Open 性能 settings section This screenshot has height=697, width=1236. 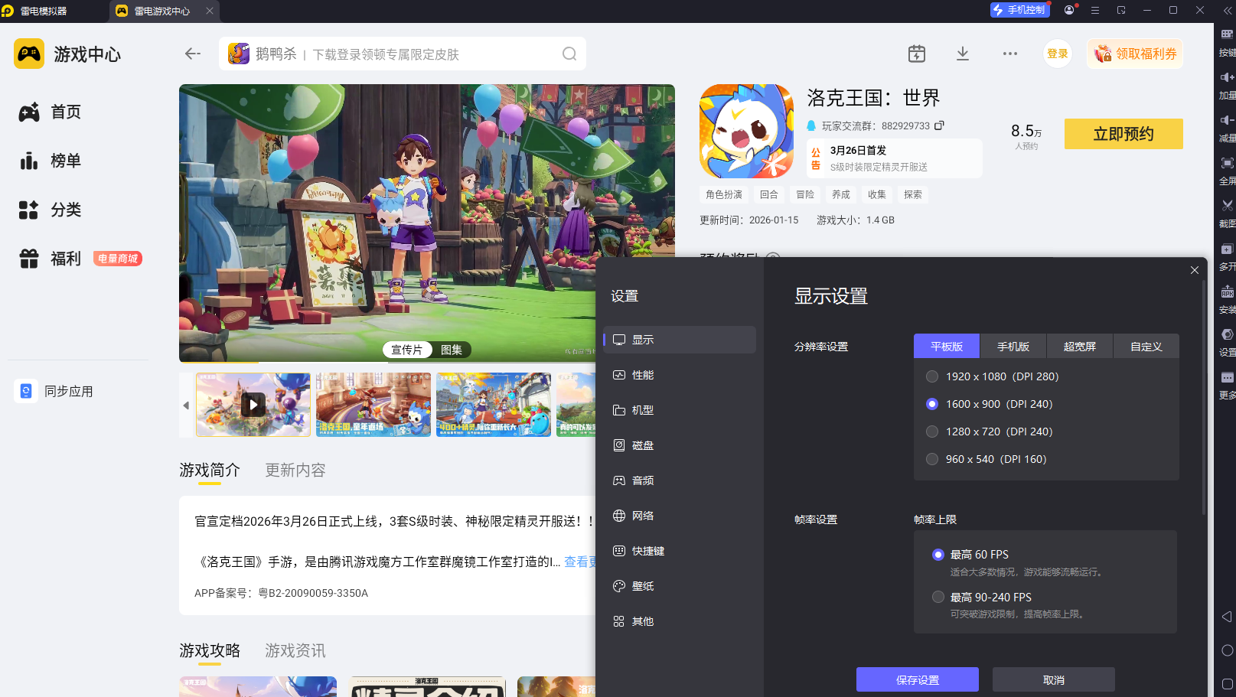tap(680, 375)
